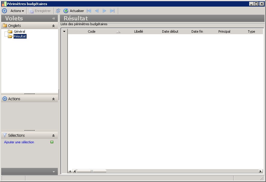Collapse the Actions panel chevron
The height and width of the screenshot is (182, 266).
[x=53, y=99]
